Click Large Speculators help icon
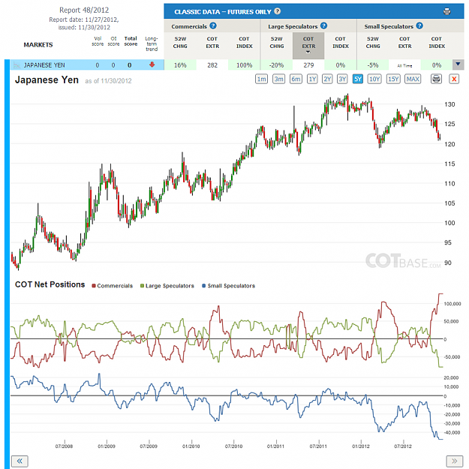 [x=323, y=26]
